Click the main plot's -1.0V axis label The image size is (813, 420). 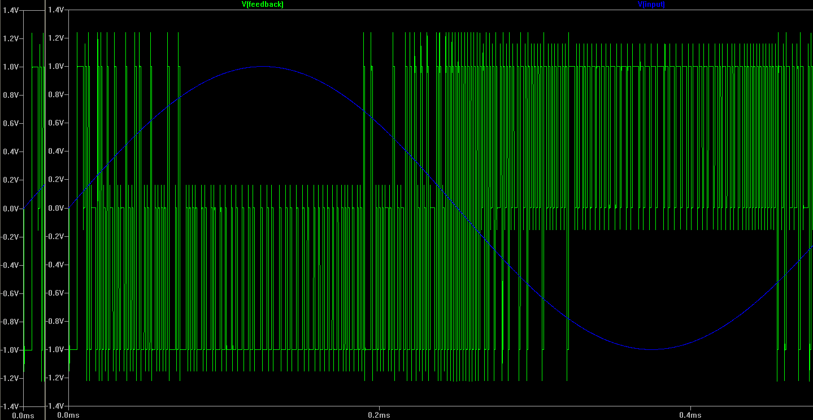pyautogui.click(x=55, y=350)
